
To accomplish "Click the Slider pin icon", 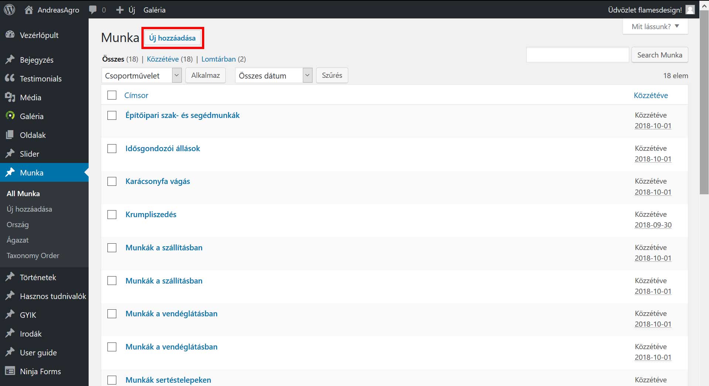I will coord(10,153).
